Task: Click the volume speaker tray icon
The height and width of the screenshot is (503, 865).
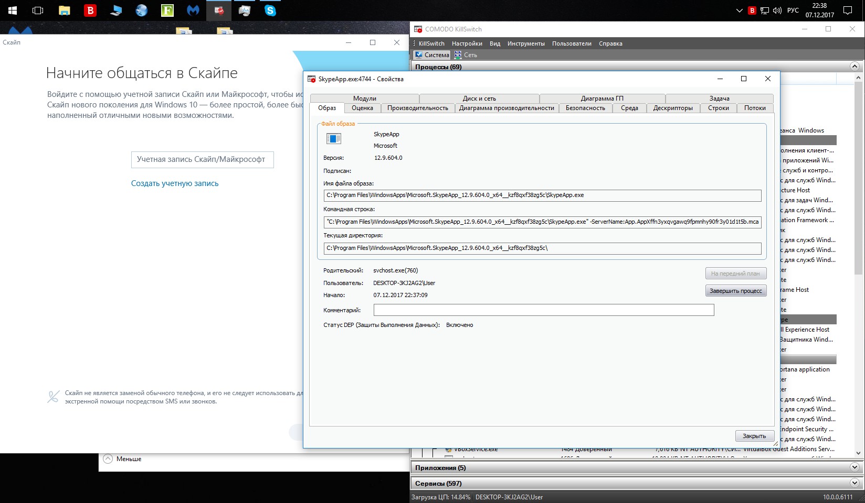Action: (777, 10)
